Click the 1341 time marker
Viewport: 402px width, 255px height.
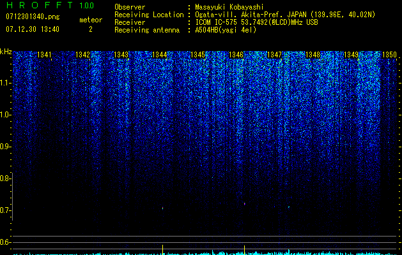(x=44, y=55)
